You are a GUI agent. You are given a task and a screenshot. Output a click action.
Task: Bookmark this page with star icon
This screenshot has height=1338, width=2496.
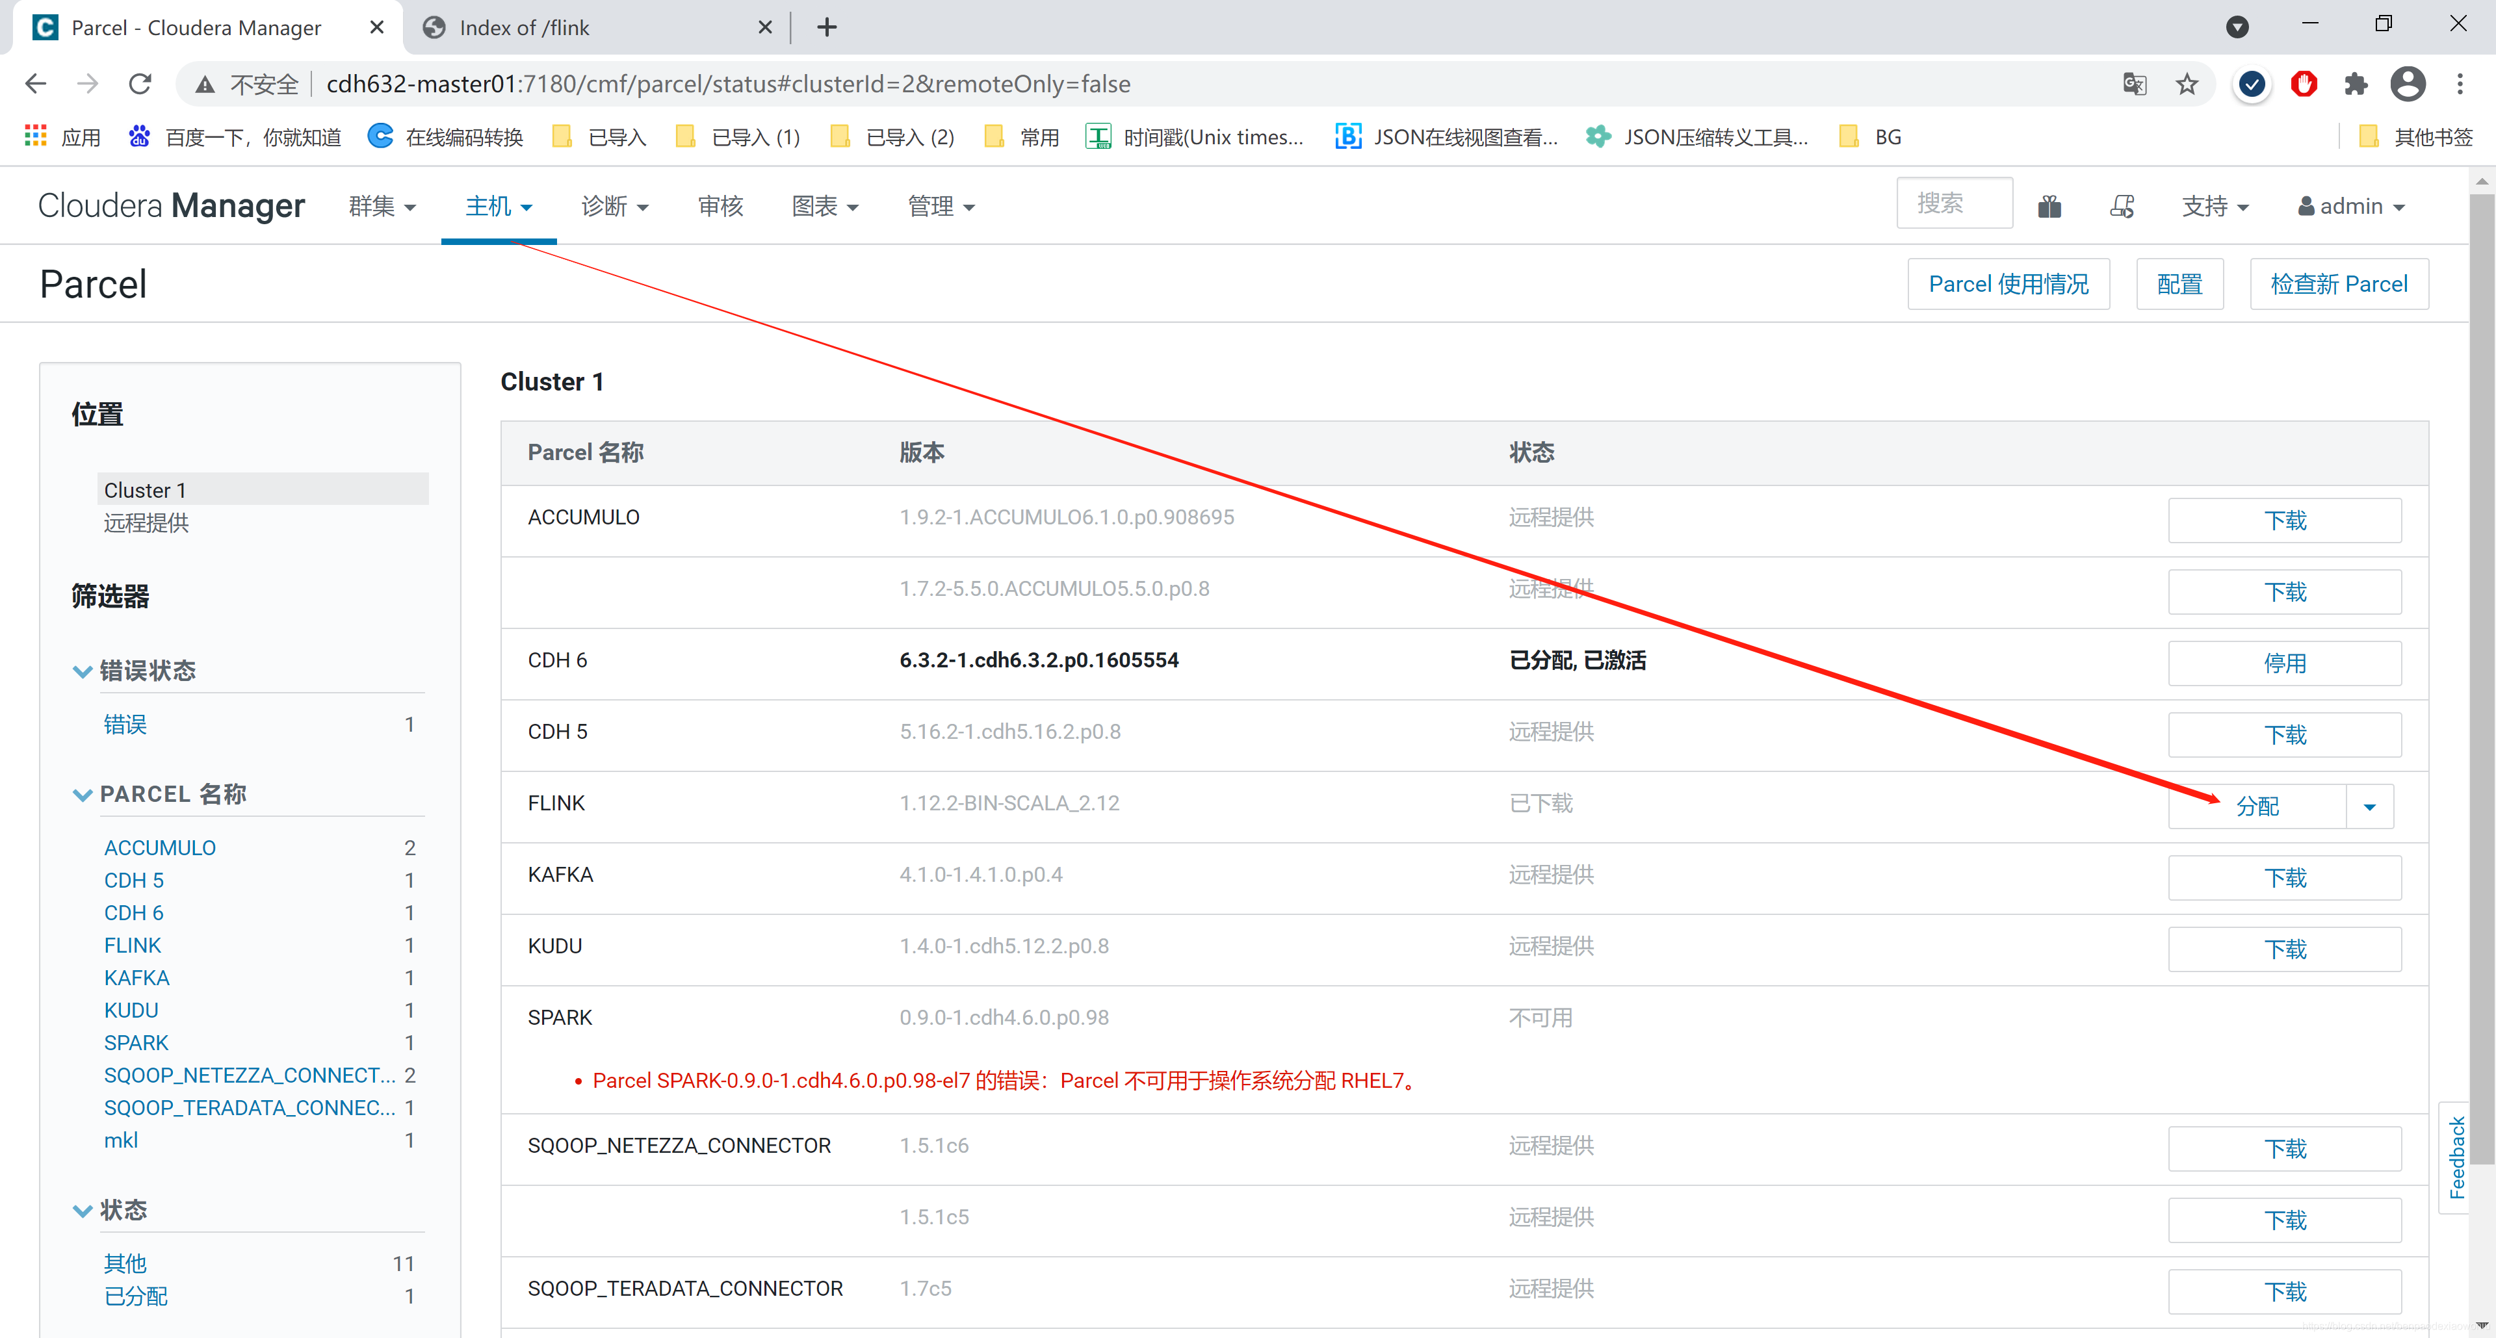(x=2187, y=84)
